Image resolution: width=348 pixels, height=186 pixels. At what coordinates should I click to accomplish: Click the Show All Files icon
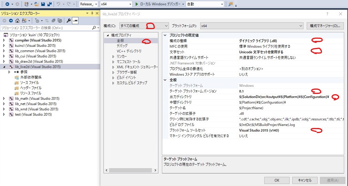click(60, 21)
